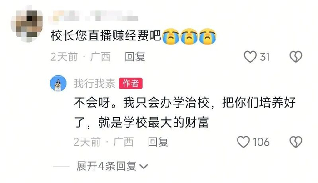Reply to 我行我素's response

[158, 142]
